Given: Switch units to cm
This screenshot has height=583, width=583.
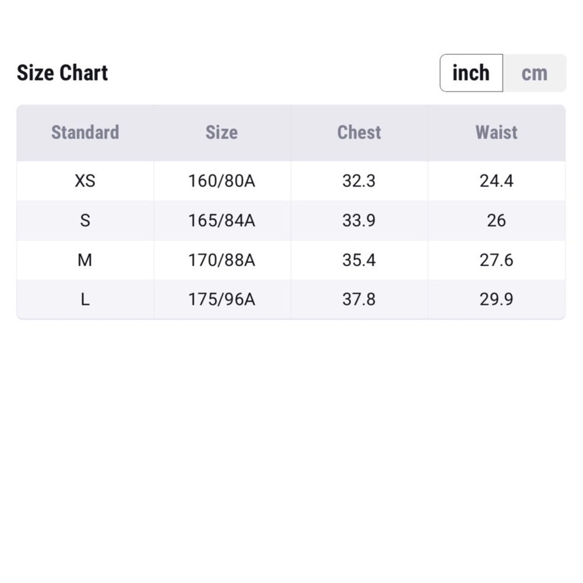Looking at the screenshot, I should pos(534,73).
